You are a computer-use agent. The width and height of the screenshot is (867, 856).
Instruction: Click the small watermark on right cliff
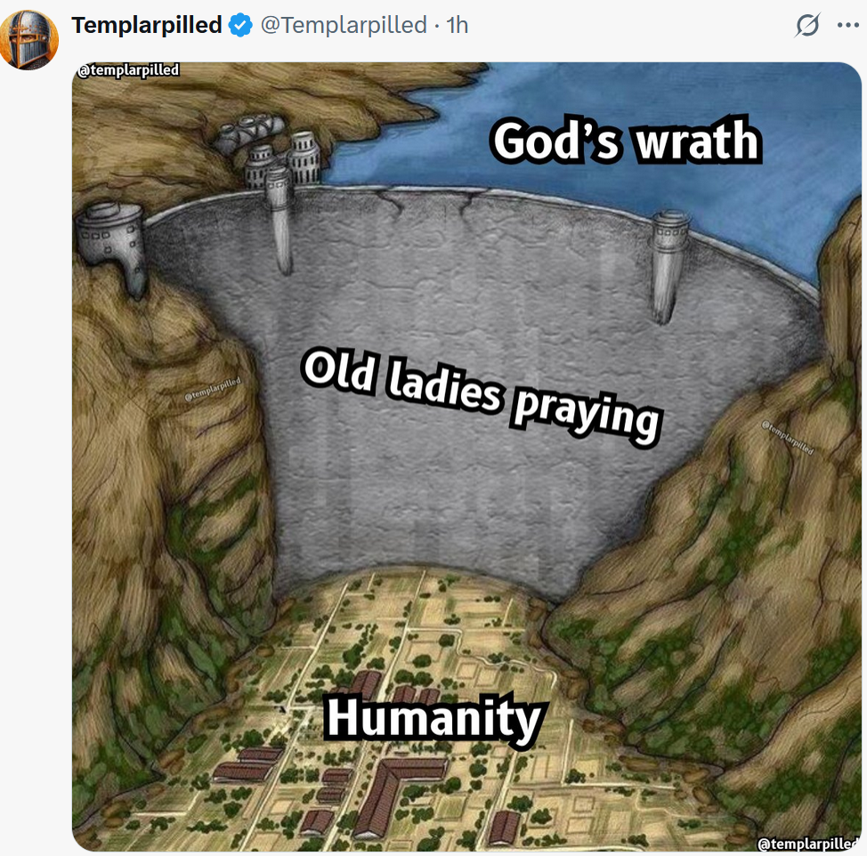[788, 438]
